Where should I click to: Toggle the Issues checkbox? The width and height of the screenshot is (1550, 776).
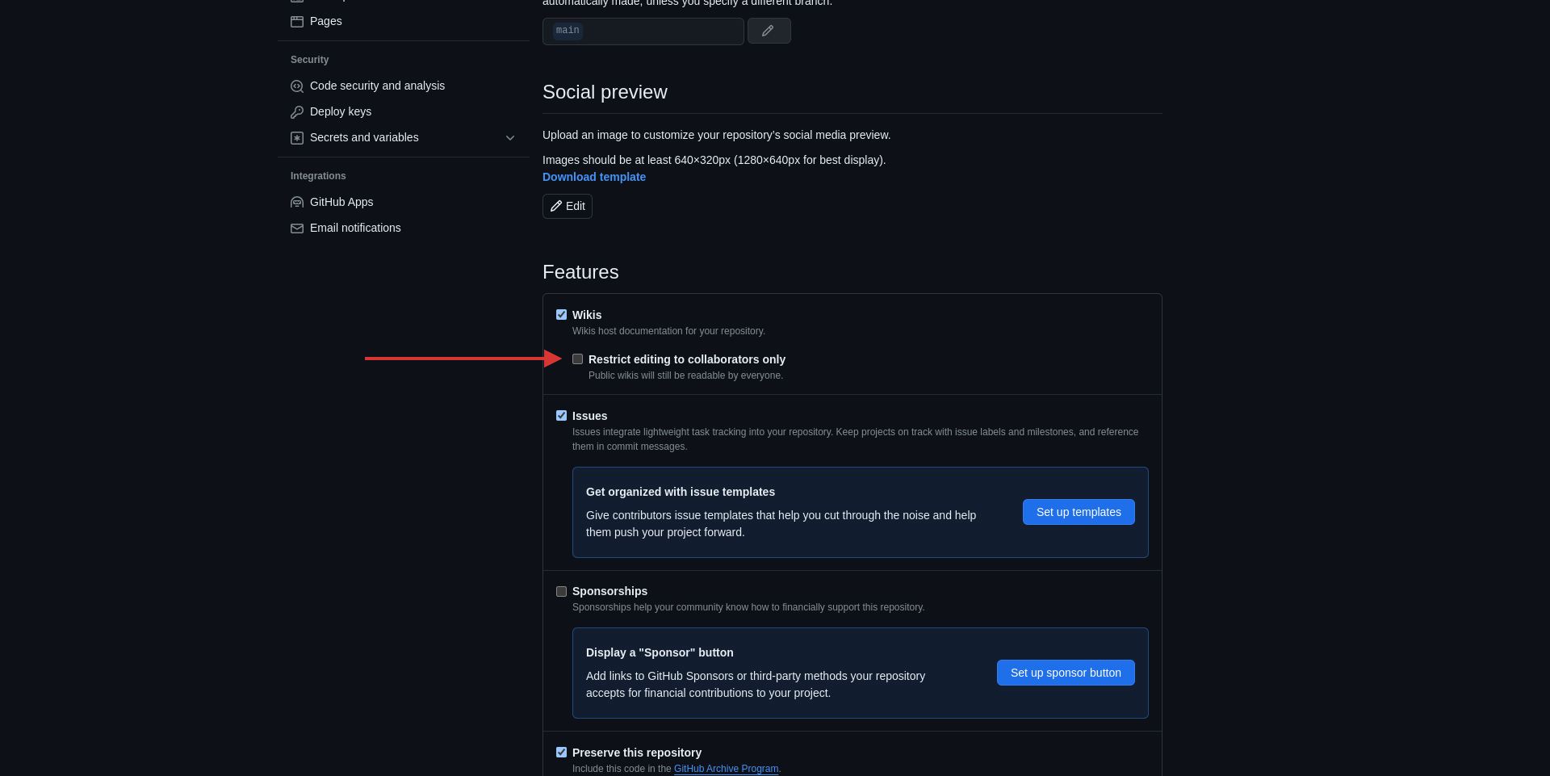561,416
